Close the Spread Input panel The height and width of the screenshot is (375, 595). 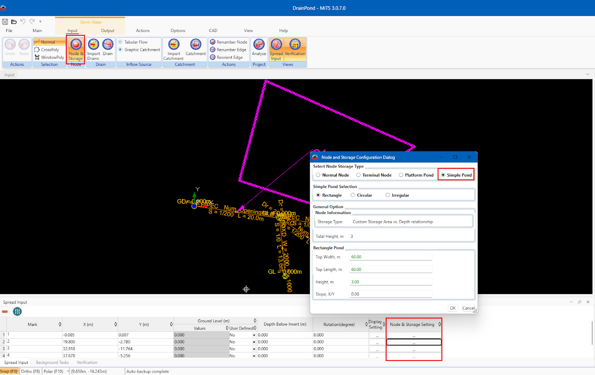coord(588,302)
